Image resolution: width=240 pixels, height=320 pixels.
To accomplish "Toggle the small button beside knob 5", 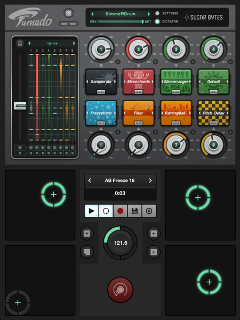I will 118,132.
